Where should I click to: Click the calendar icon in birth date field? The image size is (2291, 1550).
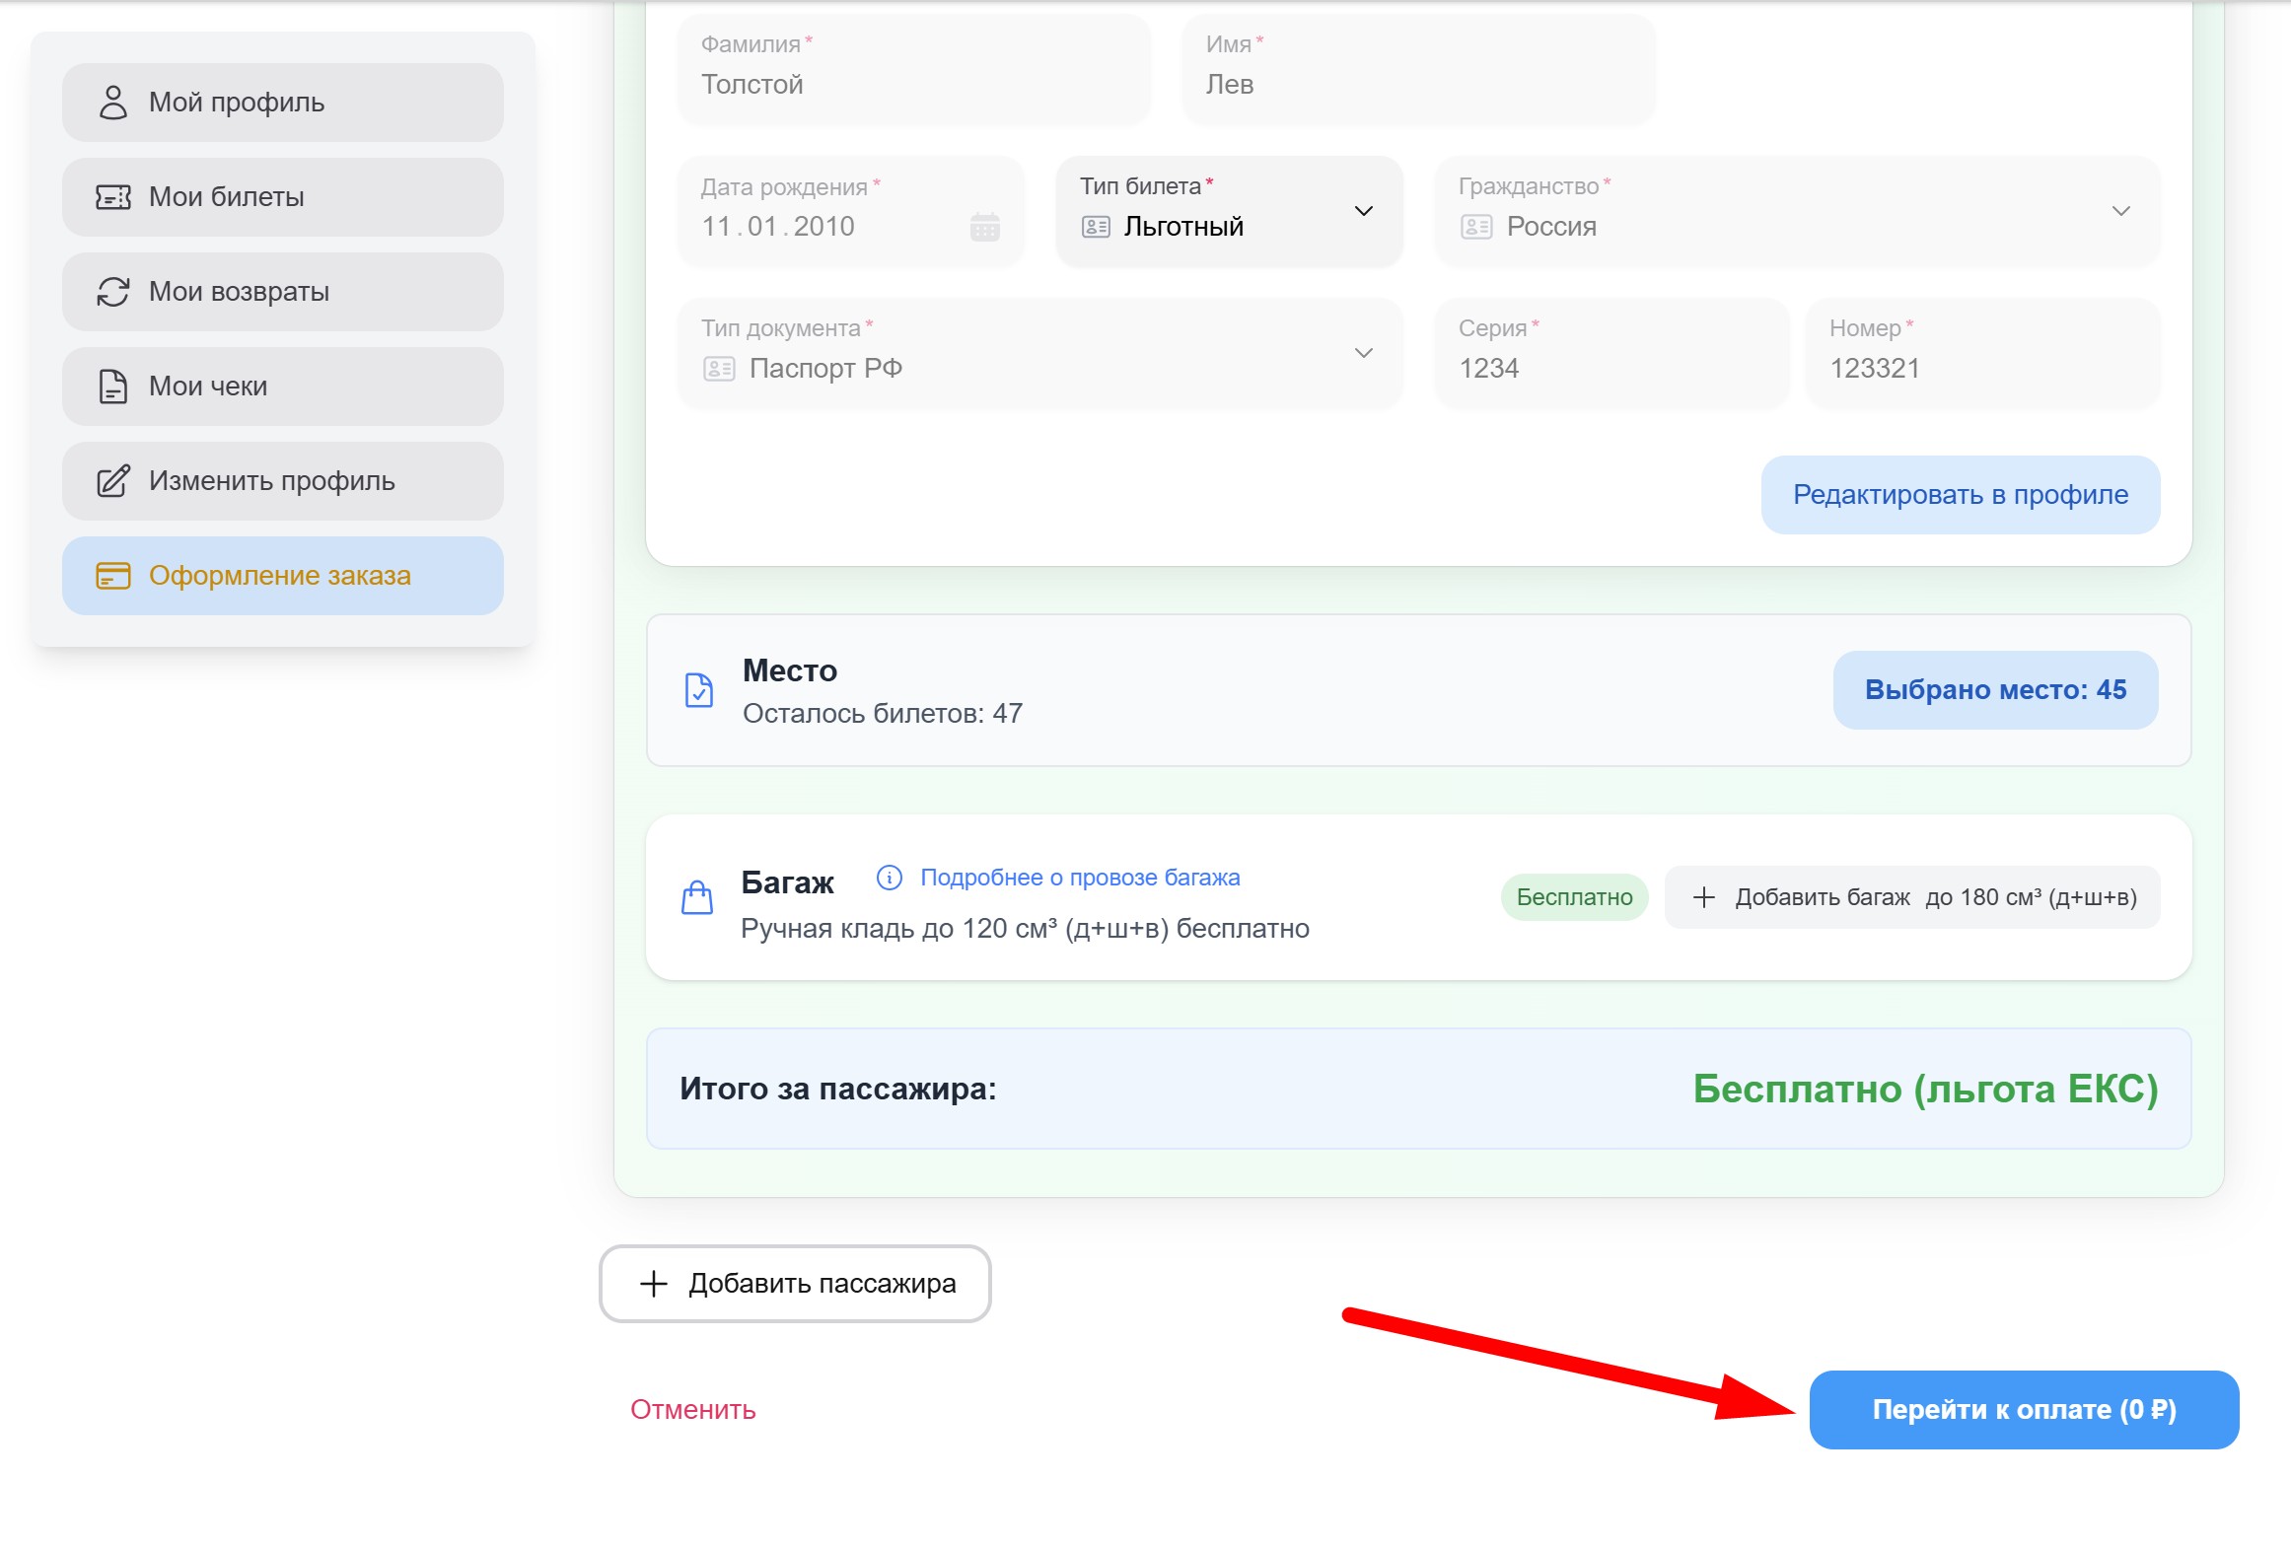pyautogui.click(x=984, y=227)
